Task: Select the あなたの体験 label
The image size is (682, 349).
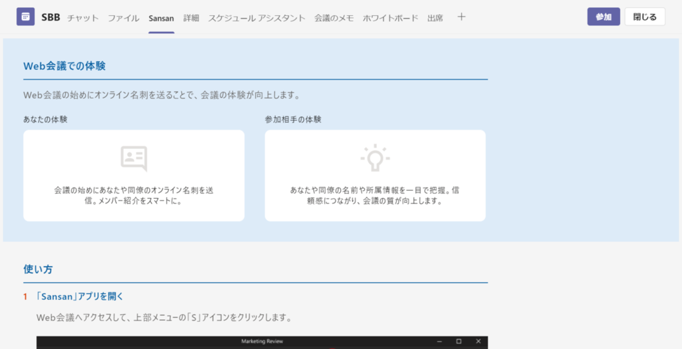Action: [45, 120]
